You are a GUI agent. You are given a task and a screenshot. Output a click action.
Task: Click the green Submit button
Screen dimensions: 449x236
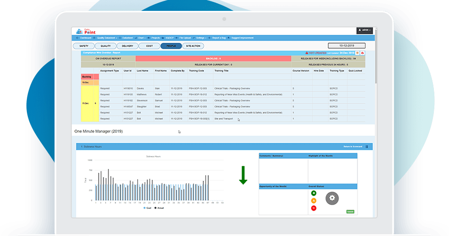[350, 211]
